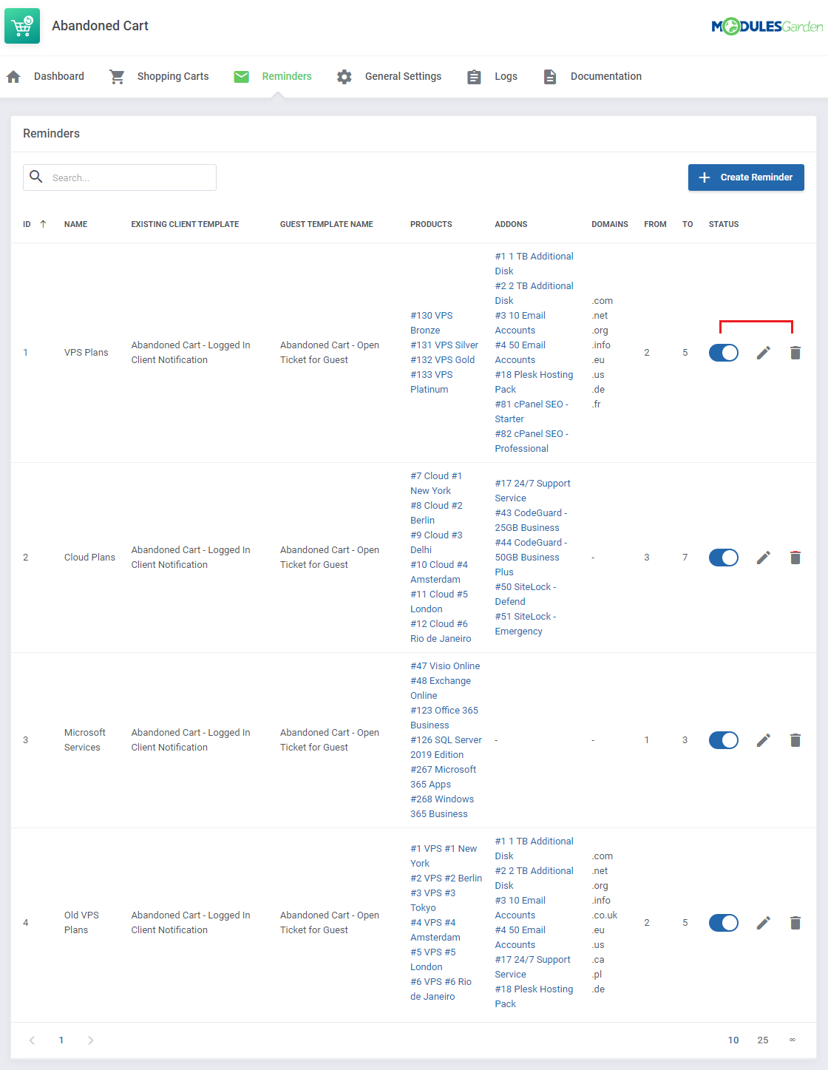This screenshot has height=1070, width=828.
Task: Open the General Settings tab
Action: (x=389, y=77)
